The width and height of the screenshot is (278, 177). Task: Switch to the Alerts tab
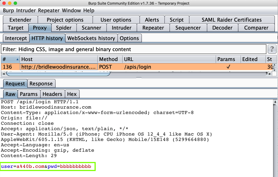152,20
